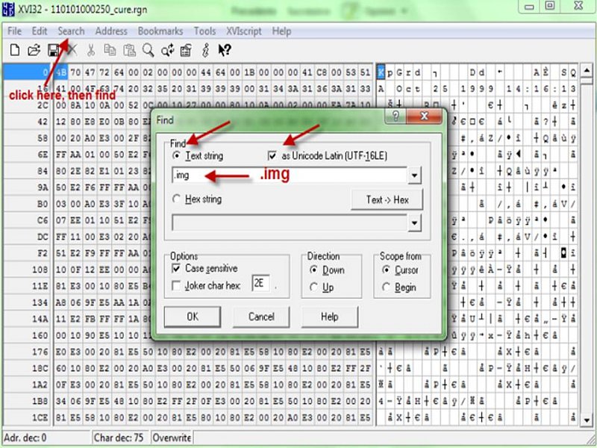
Task: Click status bar Char dec: 75
Action: click(x=119, y=438)
